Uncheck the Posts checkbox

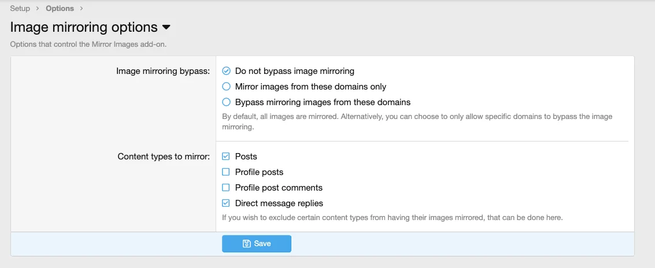tap(227, 157)
